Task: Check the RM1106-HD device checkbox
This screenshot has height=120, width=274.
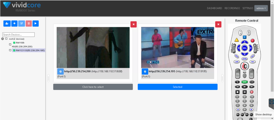Action: [x=10, y=45]
